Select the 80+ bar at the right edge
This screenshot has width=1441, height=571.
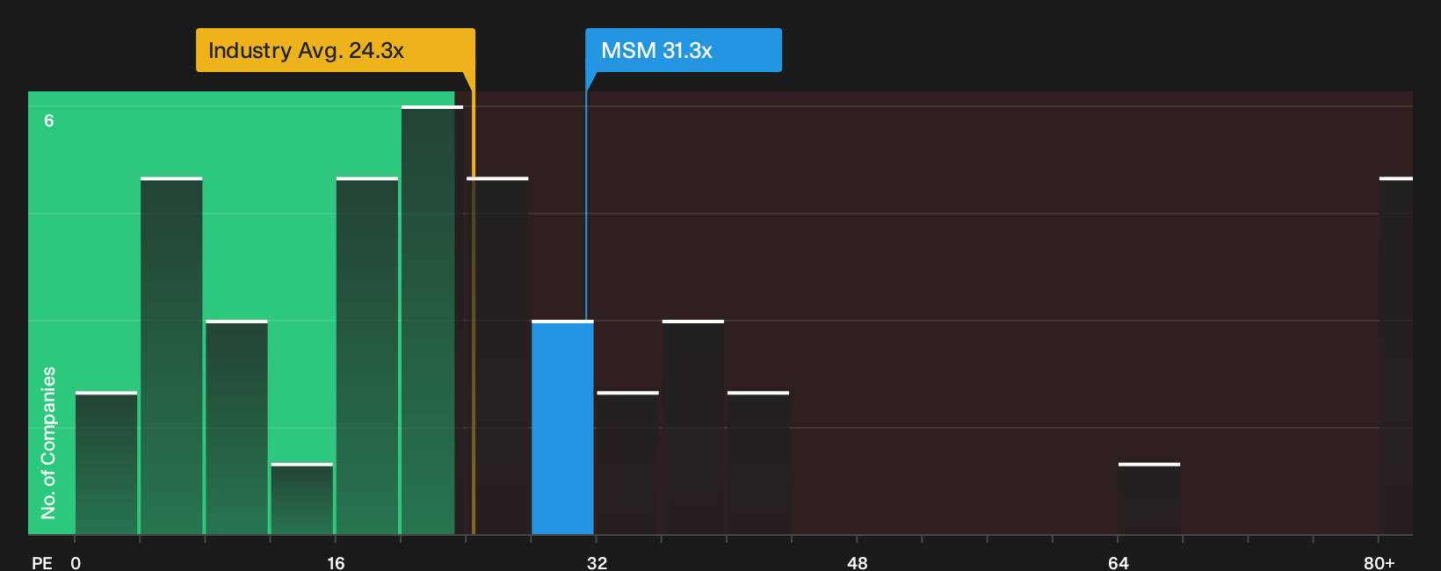[x=1396, y=356]
